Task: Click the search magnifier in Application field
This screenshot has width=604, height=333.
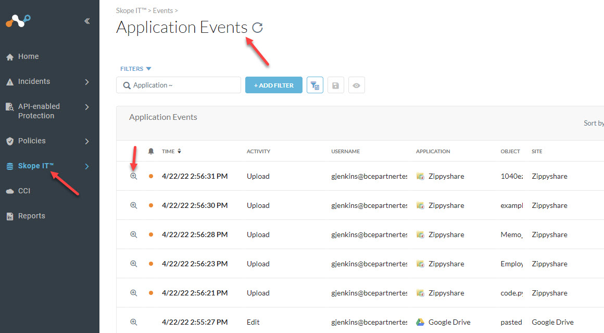Action: click(127, 85)
